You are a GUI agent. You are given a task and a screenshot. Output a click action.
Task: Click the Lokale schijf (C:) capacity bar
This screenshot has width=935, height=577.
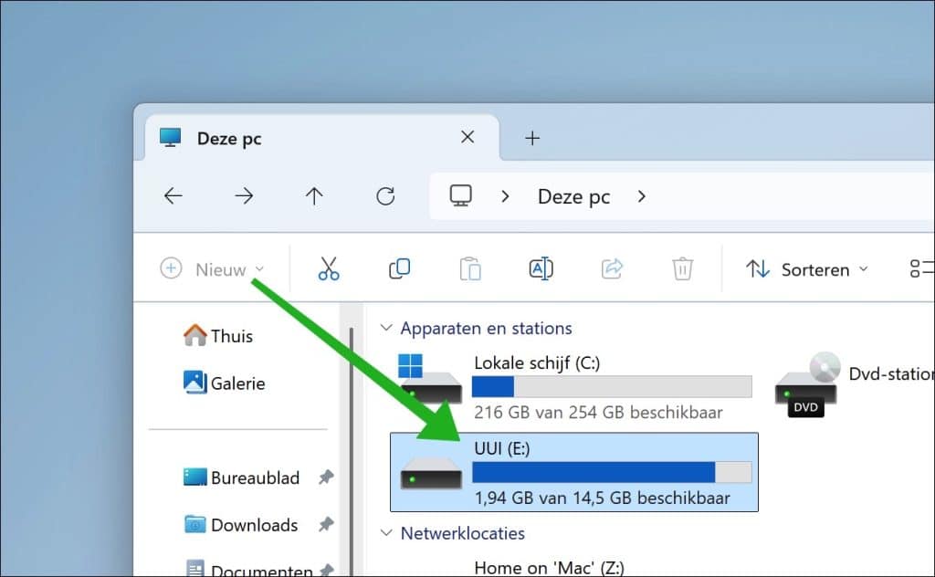(612, 386)
